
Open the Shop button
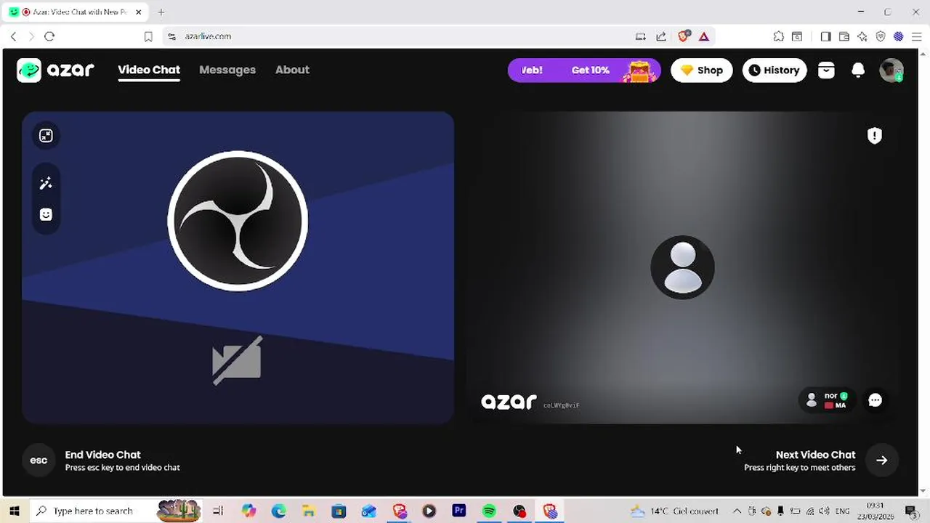pyautogui.click(x=702, y=70)
